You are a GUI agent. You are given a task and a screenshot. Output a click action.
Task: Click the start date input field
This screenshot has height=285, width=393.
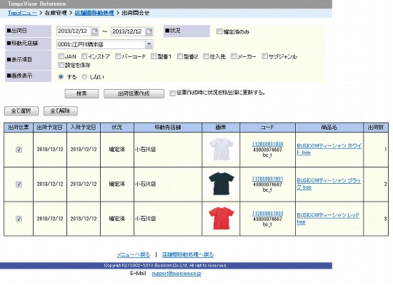74,31
